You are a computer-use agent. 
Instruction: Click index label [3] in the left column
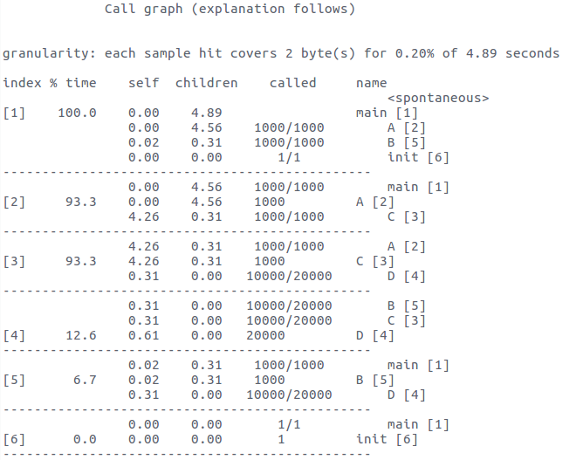tap(15, 261)
